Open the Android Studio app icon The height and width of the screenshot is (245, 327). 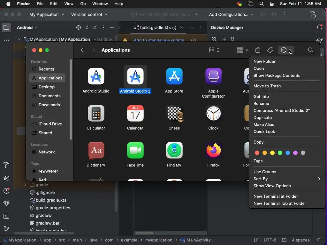tap(96, 76)
